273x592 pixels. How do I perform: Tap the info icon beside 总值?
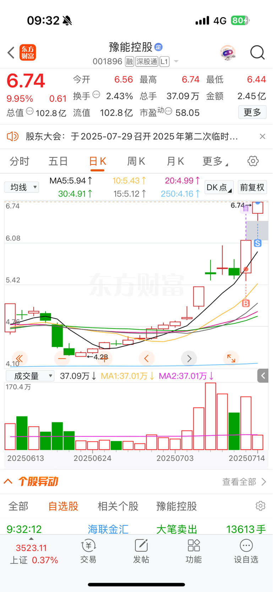tap(30, 111)
